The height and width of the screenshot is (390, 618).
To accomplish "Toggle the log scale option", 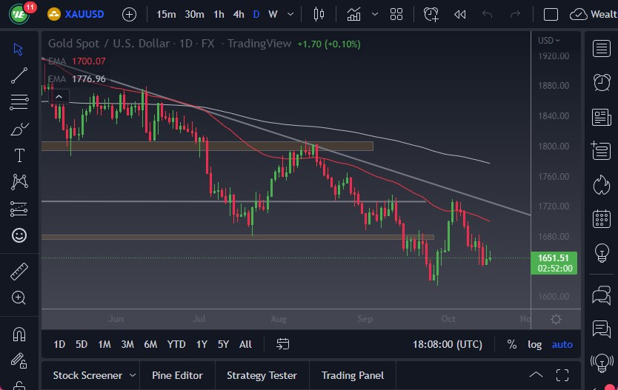I will click(534, 344).
